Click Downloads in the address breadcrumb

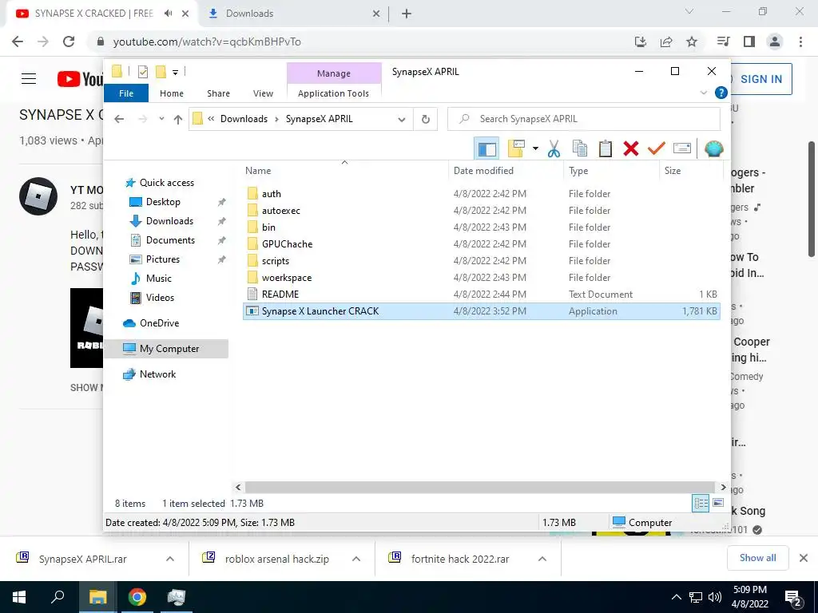point(244,119)
